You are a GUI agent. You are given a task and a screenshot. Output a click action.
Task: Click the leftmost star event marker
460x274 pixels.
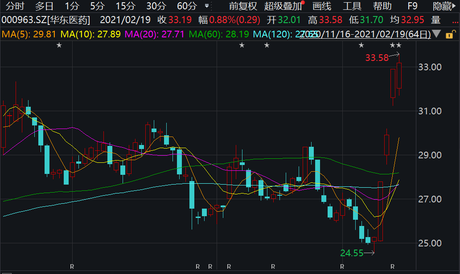tap(59, 45)
